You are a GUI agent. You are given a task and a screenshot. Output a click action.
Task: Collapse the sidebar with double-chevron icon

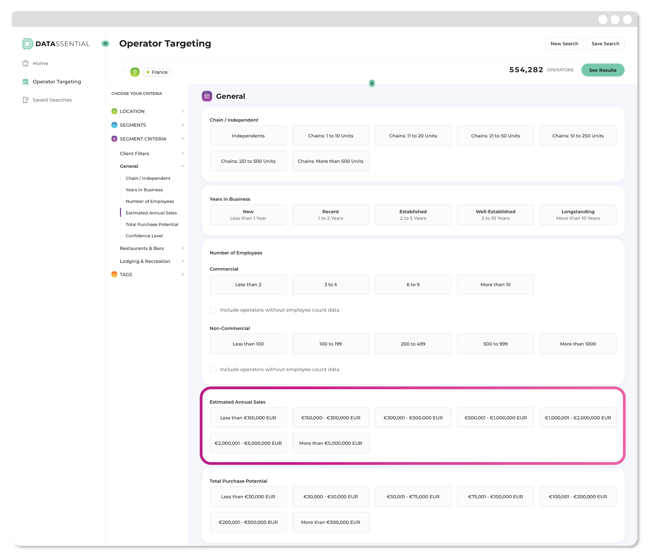(105, 43)
